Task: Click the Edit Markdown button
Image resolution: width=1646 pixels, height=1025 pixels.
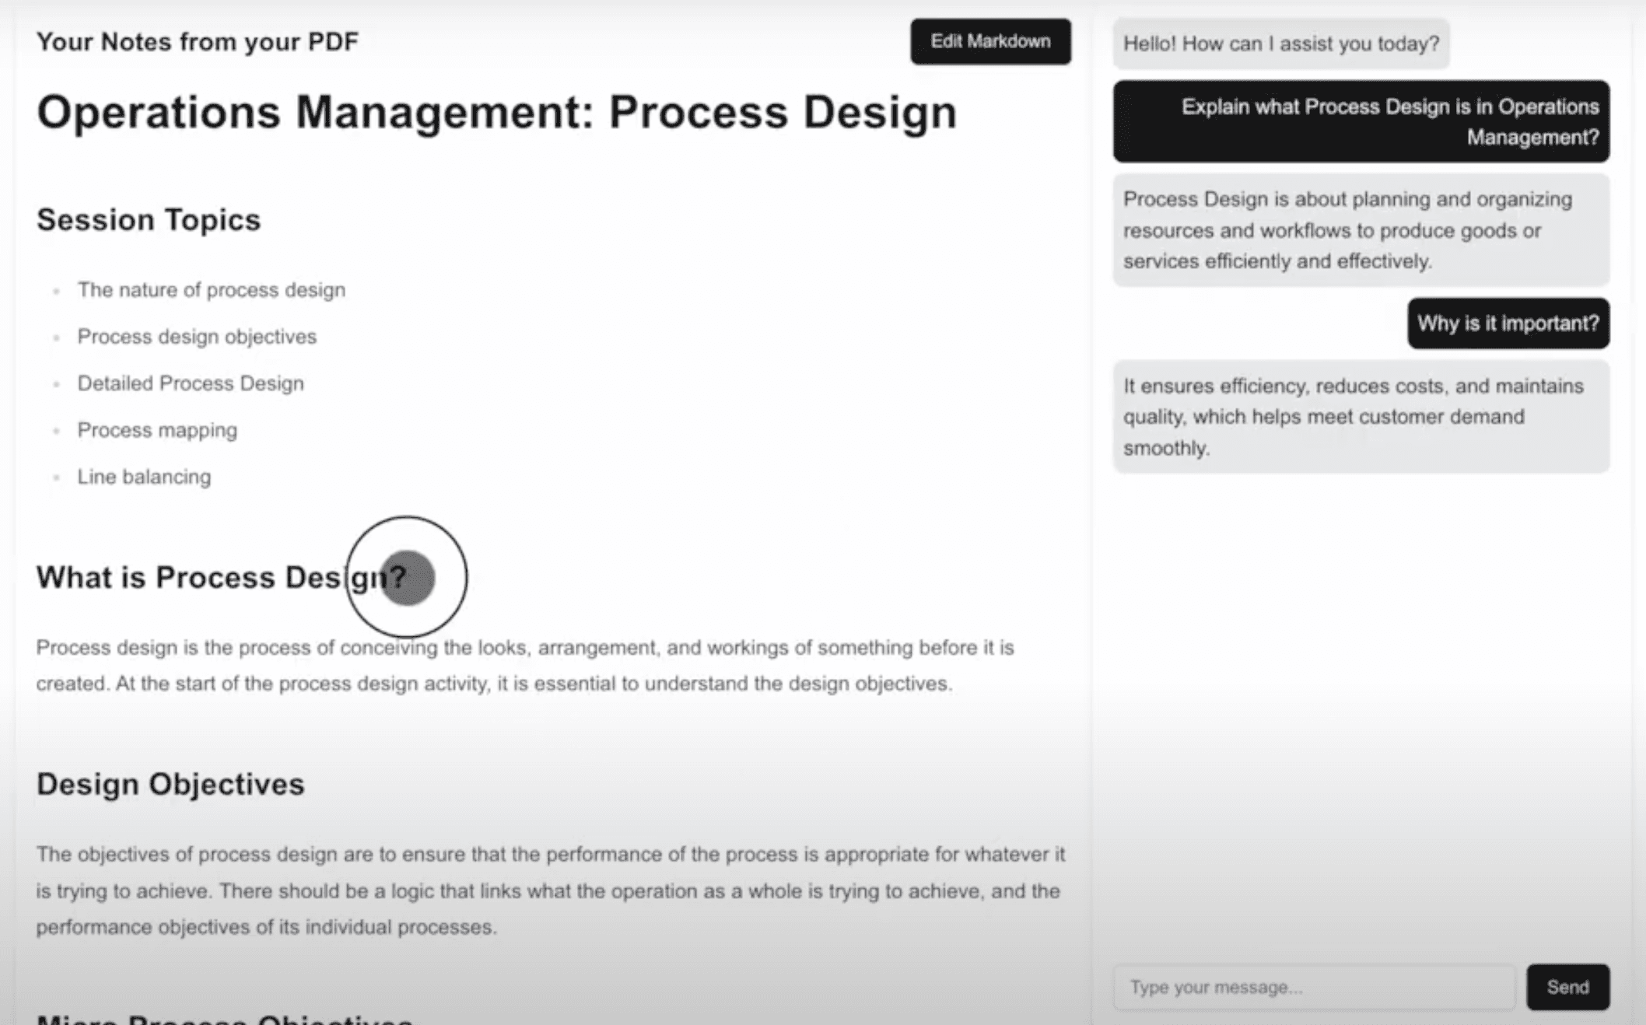Action: tap(990, 42)
